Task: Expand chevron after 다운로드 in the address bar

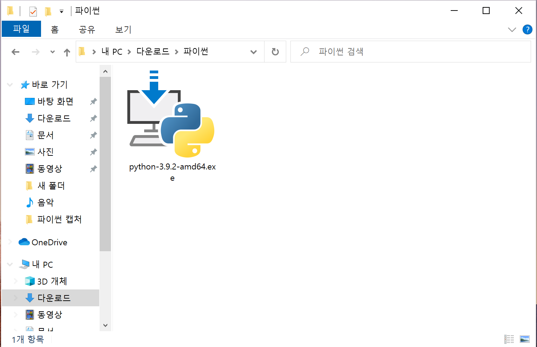Action: [176, 52]
